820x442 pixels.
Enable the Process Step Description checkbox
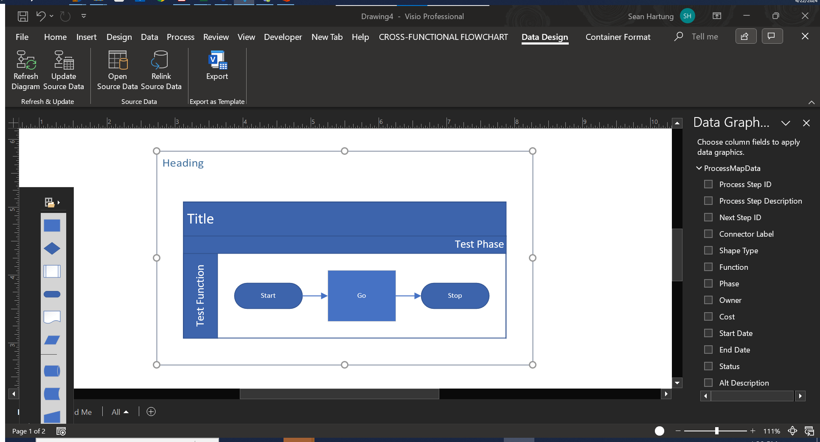tap(708, 201)
